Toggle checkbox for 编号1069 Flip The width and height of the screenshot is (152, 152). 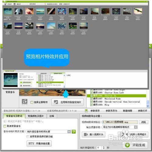click(x=91, y=105)
